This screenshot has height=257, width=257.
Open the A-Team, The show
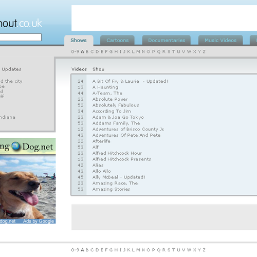coord(107,93)
